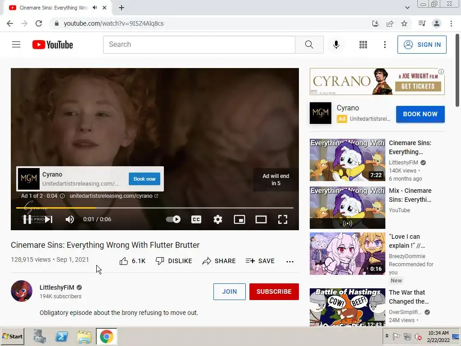This screenshot has width=461, height=346.
Task: Play the 7:22 Cinemare Sins thumbnail
Action: click(x=347, y=160)
